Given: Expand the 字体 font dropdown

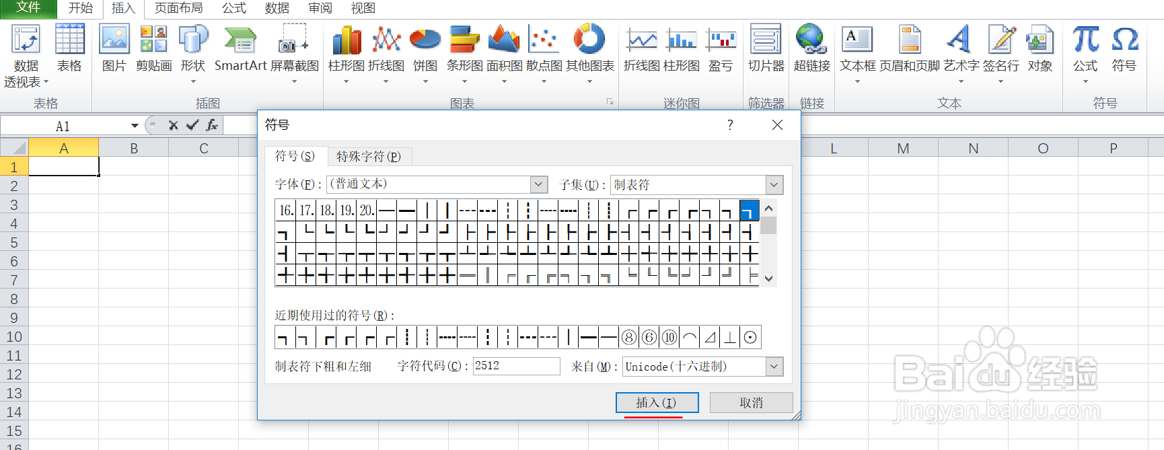Looking at the screenshot, I should point(539,184).
